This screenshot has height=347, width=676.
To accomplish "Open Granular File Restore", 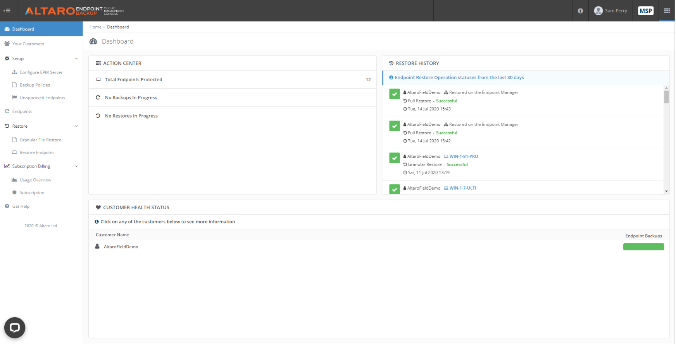I will 40,140.
